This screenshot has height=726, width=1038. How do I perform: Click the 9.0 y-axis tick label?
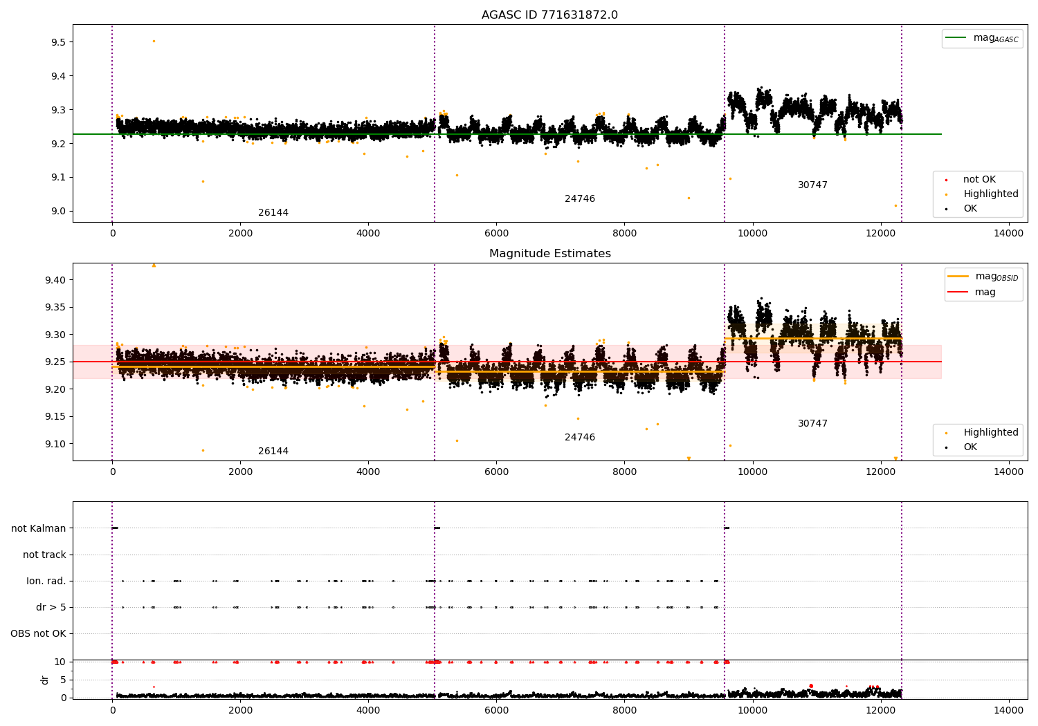[58, 211]
